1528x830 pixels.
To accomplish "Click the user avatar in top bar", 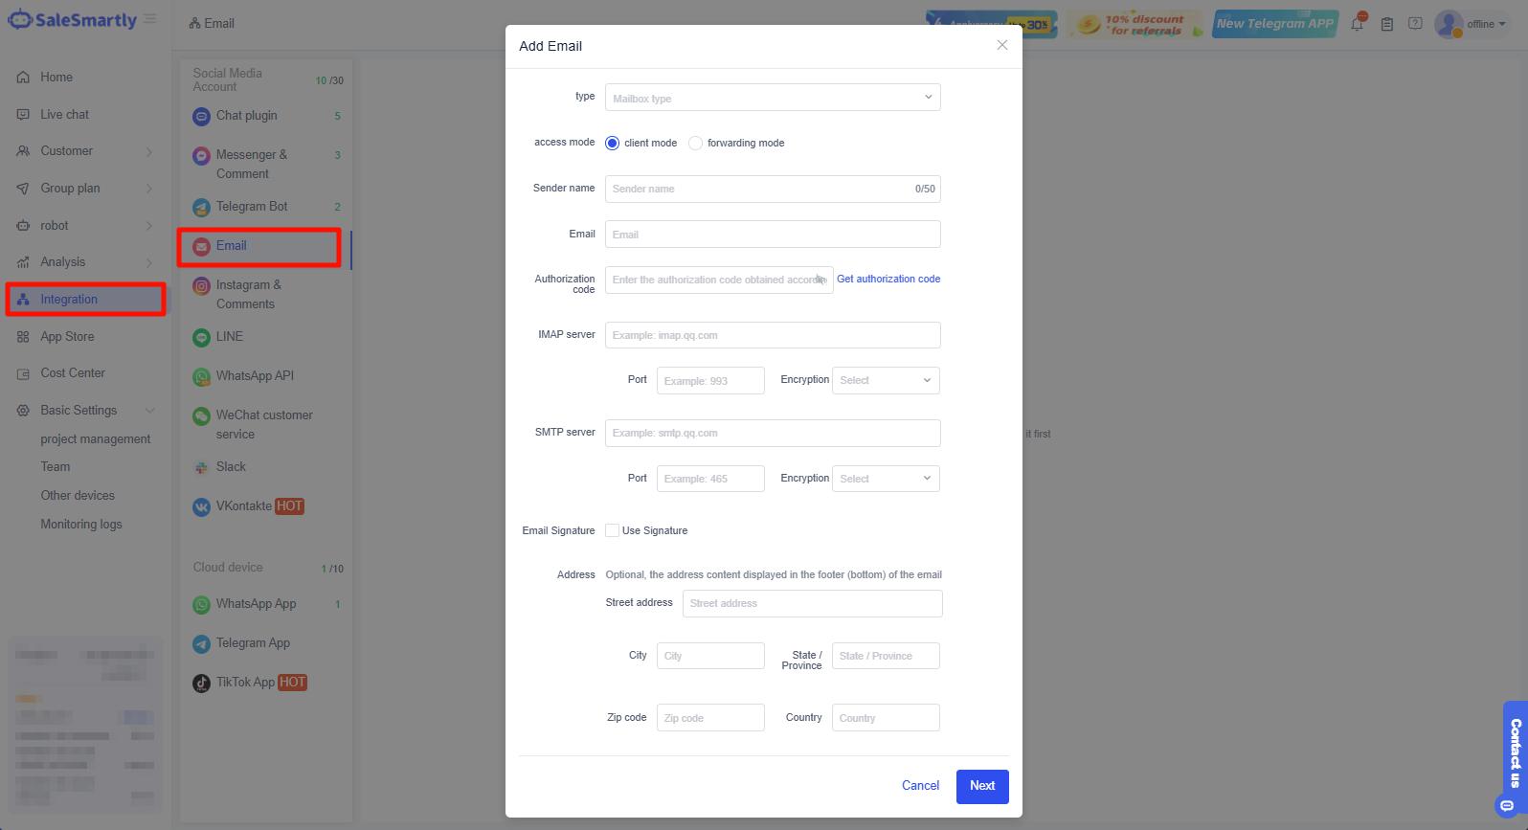I will (1449, 24).
